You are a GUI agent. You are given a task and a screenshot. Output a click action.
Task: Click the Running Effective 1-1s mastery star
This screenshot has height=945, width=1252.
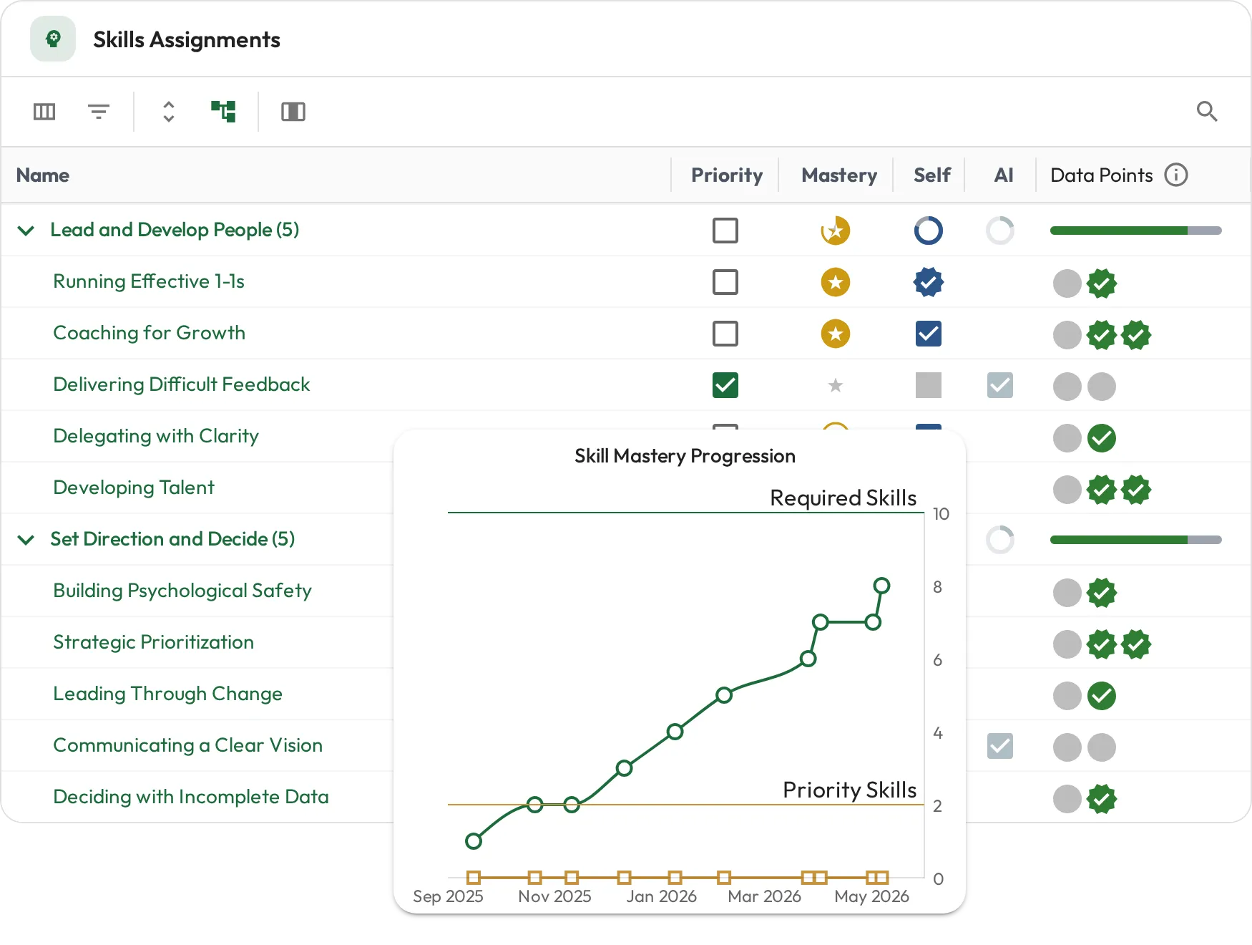coord(836,282)
